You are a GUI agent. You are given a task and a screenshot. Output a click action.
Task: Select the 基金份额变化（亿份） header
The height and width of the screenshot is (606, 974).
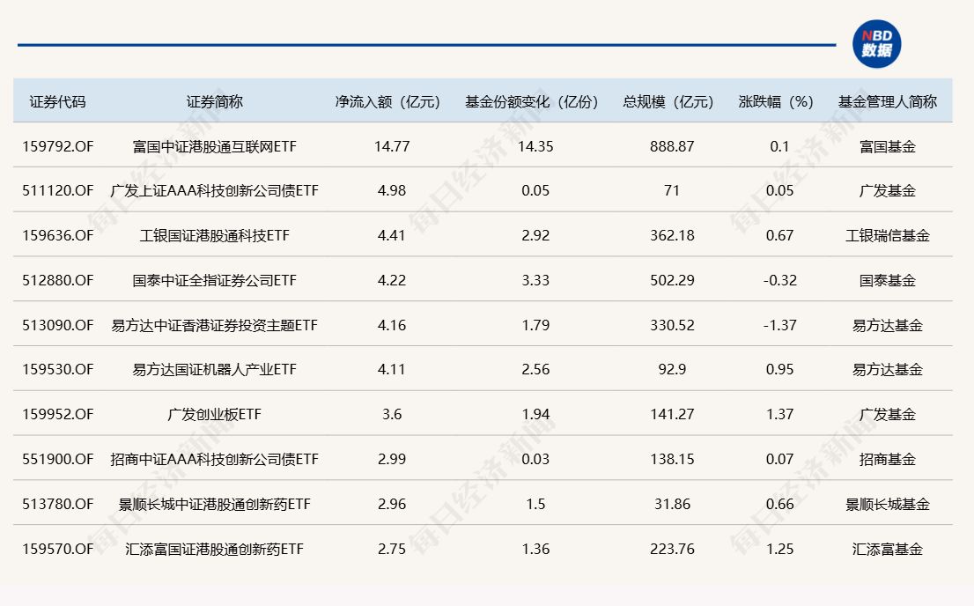(x=535, y=101)
